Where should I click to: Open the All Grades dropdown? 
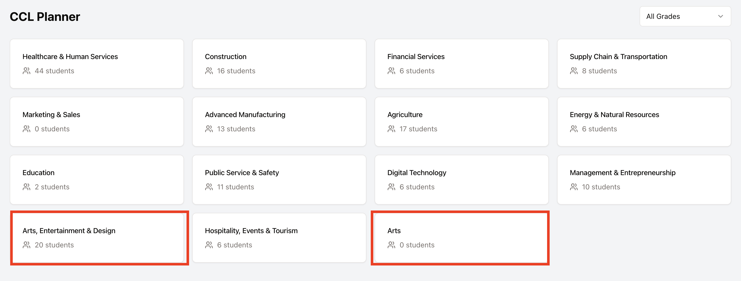coord(685,16)
